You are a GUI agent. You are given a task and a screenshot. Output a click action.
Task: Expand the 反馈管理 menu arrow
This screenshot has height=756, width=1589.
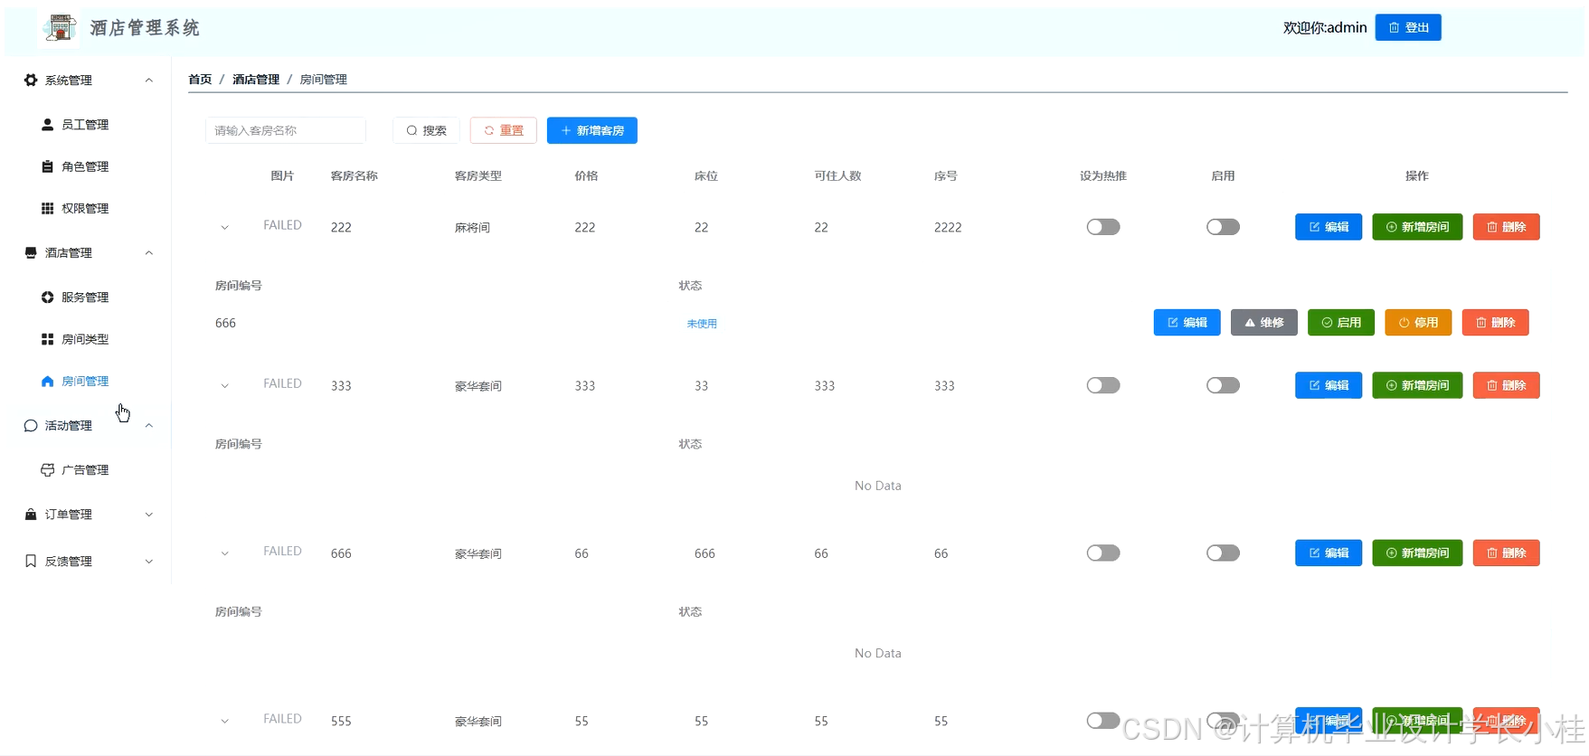[x=149, y=562]
